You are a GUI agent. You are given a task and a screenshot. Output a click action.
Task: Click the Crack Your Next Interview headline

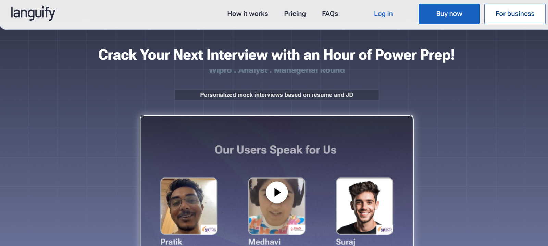(276, 55)
